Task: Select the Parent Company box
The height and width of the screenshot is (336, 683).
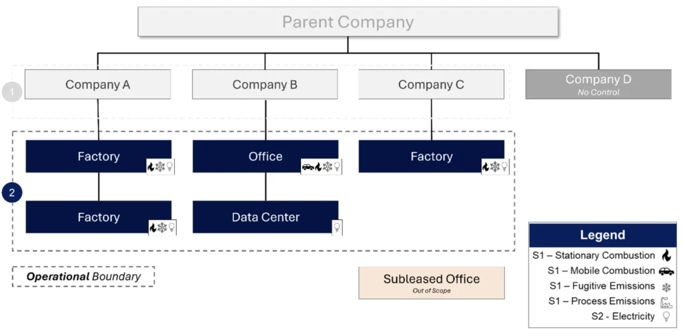Action: point(348,22)
